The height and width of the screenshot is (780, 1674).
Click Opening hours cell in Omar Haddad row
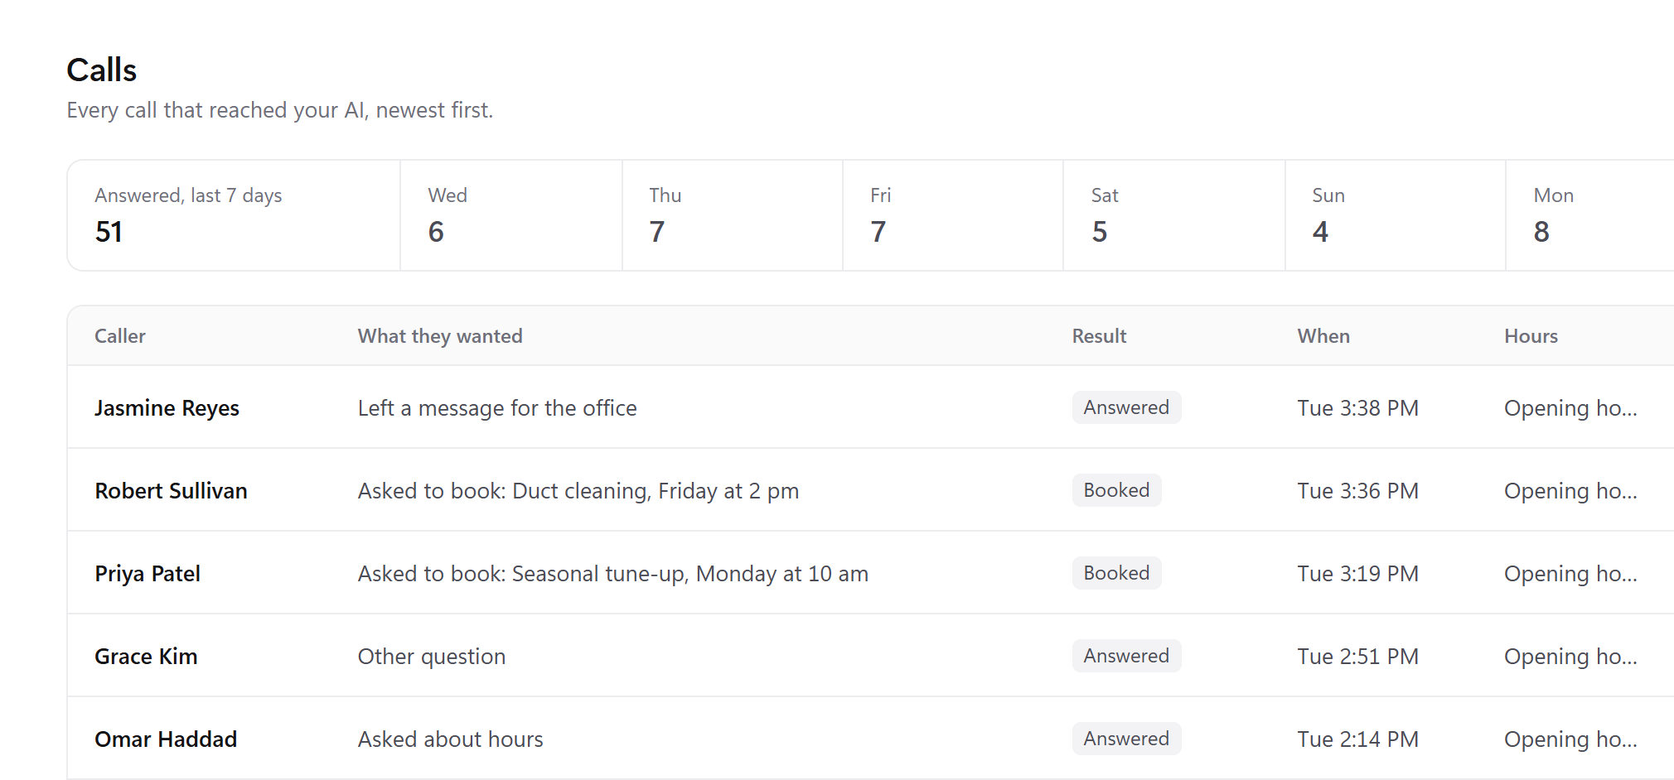(1570, 739)
